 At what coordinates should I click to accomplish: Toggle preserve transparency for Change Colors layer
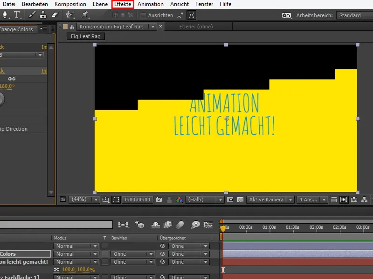(x=105, y=254)
